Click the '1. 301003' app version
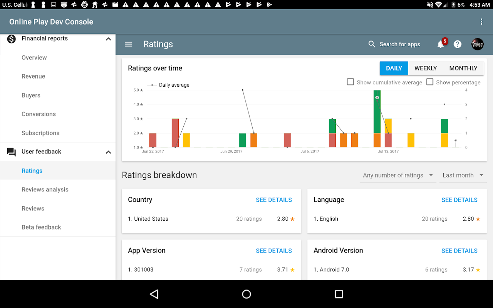493x308 pixels. 141,270
